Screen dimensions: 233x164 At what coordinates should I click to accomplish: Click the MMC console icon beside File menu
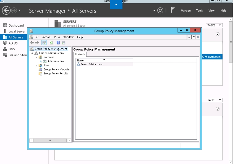[x=31, y=37]
